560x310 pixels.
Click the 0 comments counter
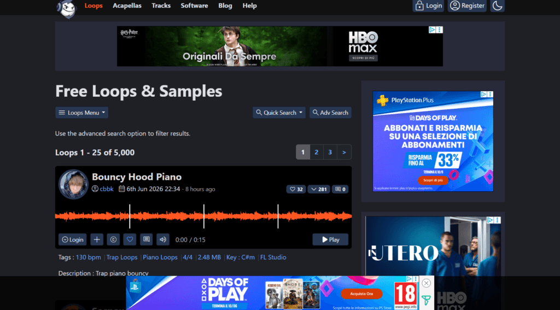(340, 189)
